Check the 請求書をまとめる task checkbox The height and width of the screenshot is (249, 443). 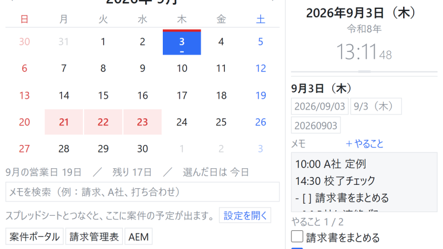click(297, 236)
